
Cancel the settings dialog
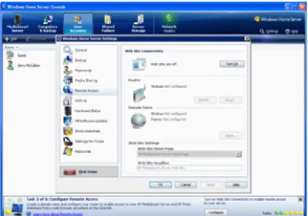tap(185, 185)
